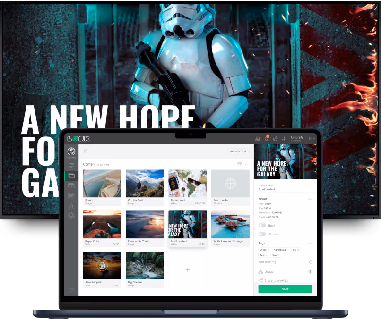Click the ADD CONTENT button
This screenshot has width=381, height=319.
(x=238, y=151)
